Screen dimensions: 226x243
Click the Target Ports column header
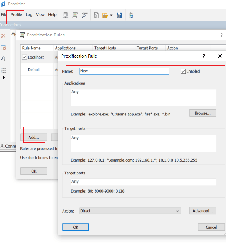point(150,48)
